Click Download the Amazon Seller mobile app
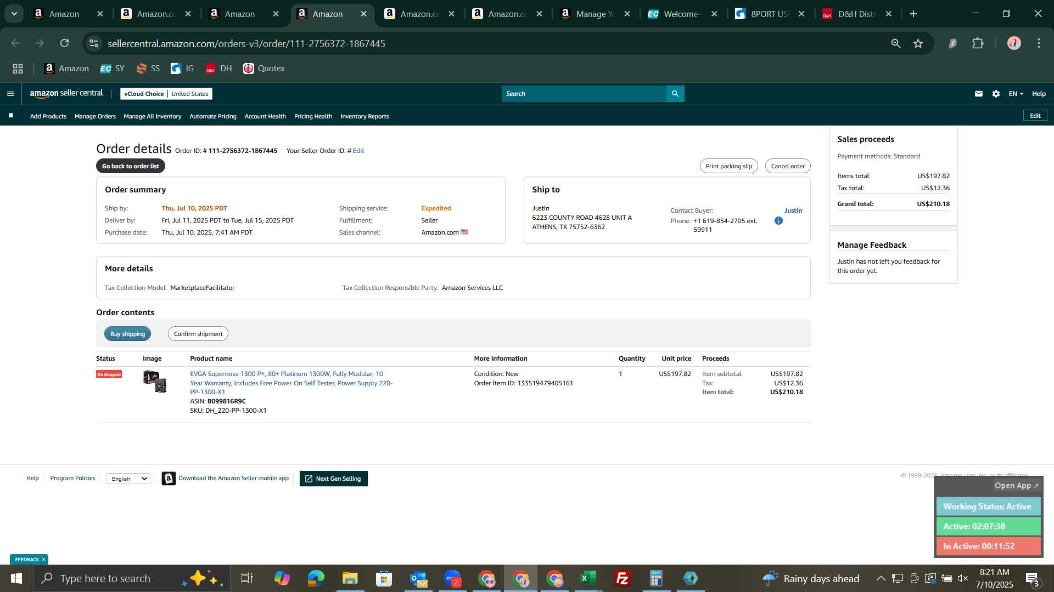 click(x=226, y=479)
